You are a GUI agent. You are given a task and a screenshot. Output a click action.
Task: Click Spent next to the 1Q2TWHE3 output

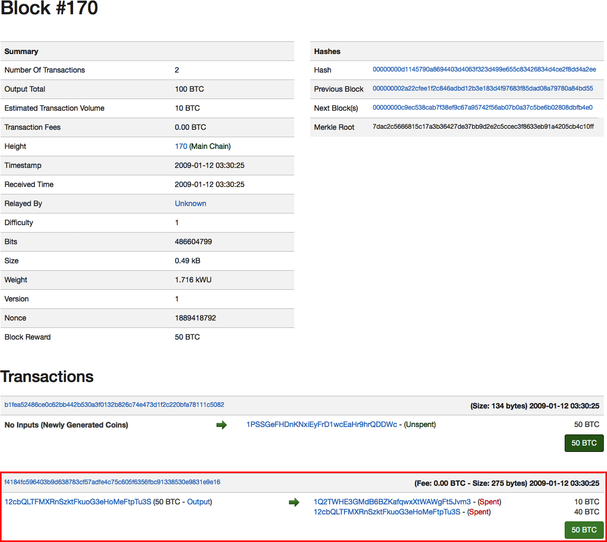click(489, 502)
